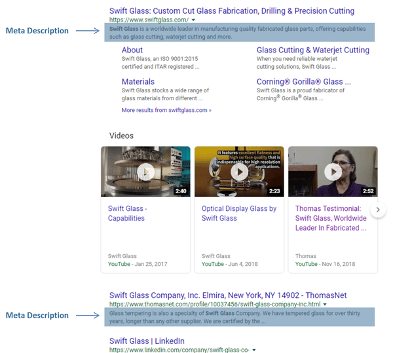Open the Materials sitelink
The width and height of the screenshot is (393, 353).
point(138,82)
